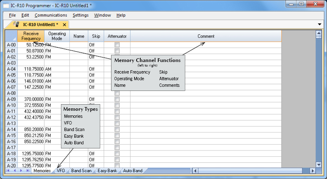The width and height of the screenshot is (327, 179).
Task: Switch to the Easy Bank sheet tab
Action: tap(107, 171)
